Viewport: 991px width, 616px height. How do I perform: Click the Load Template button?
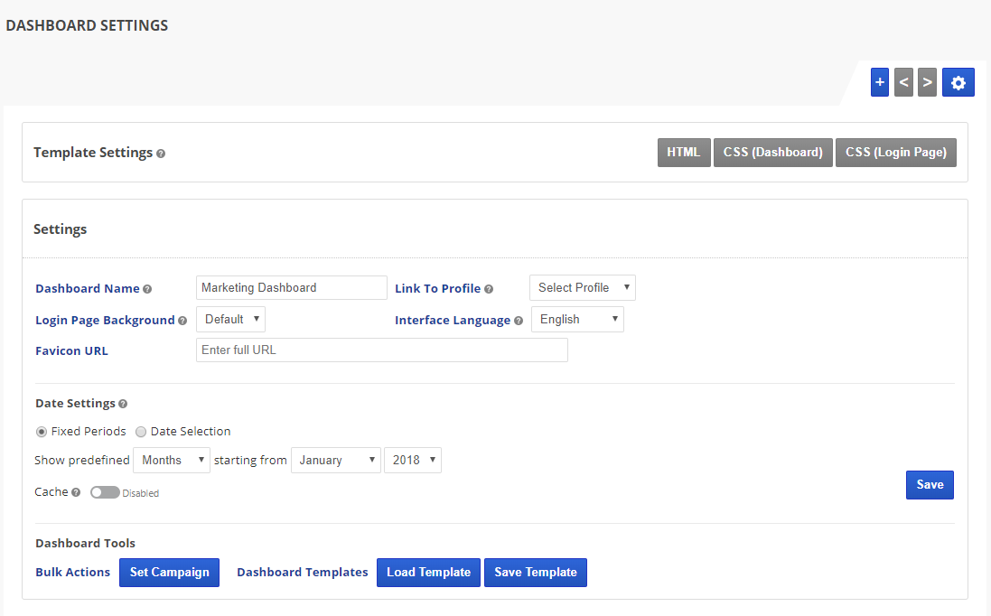[x=428, y=573]
